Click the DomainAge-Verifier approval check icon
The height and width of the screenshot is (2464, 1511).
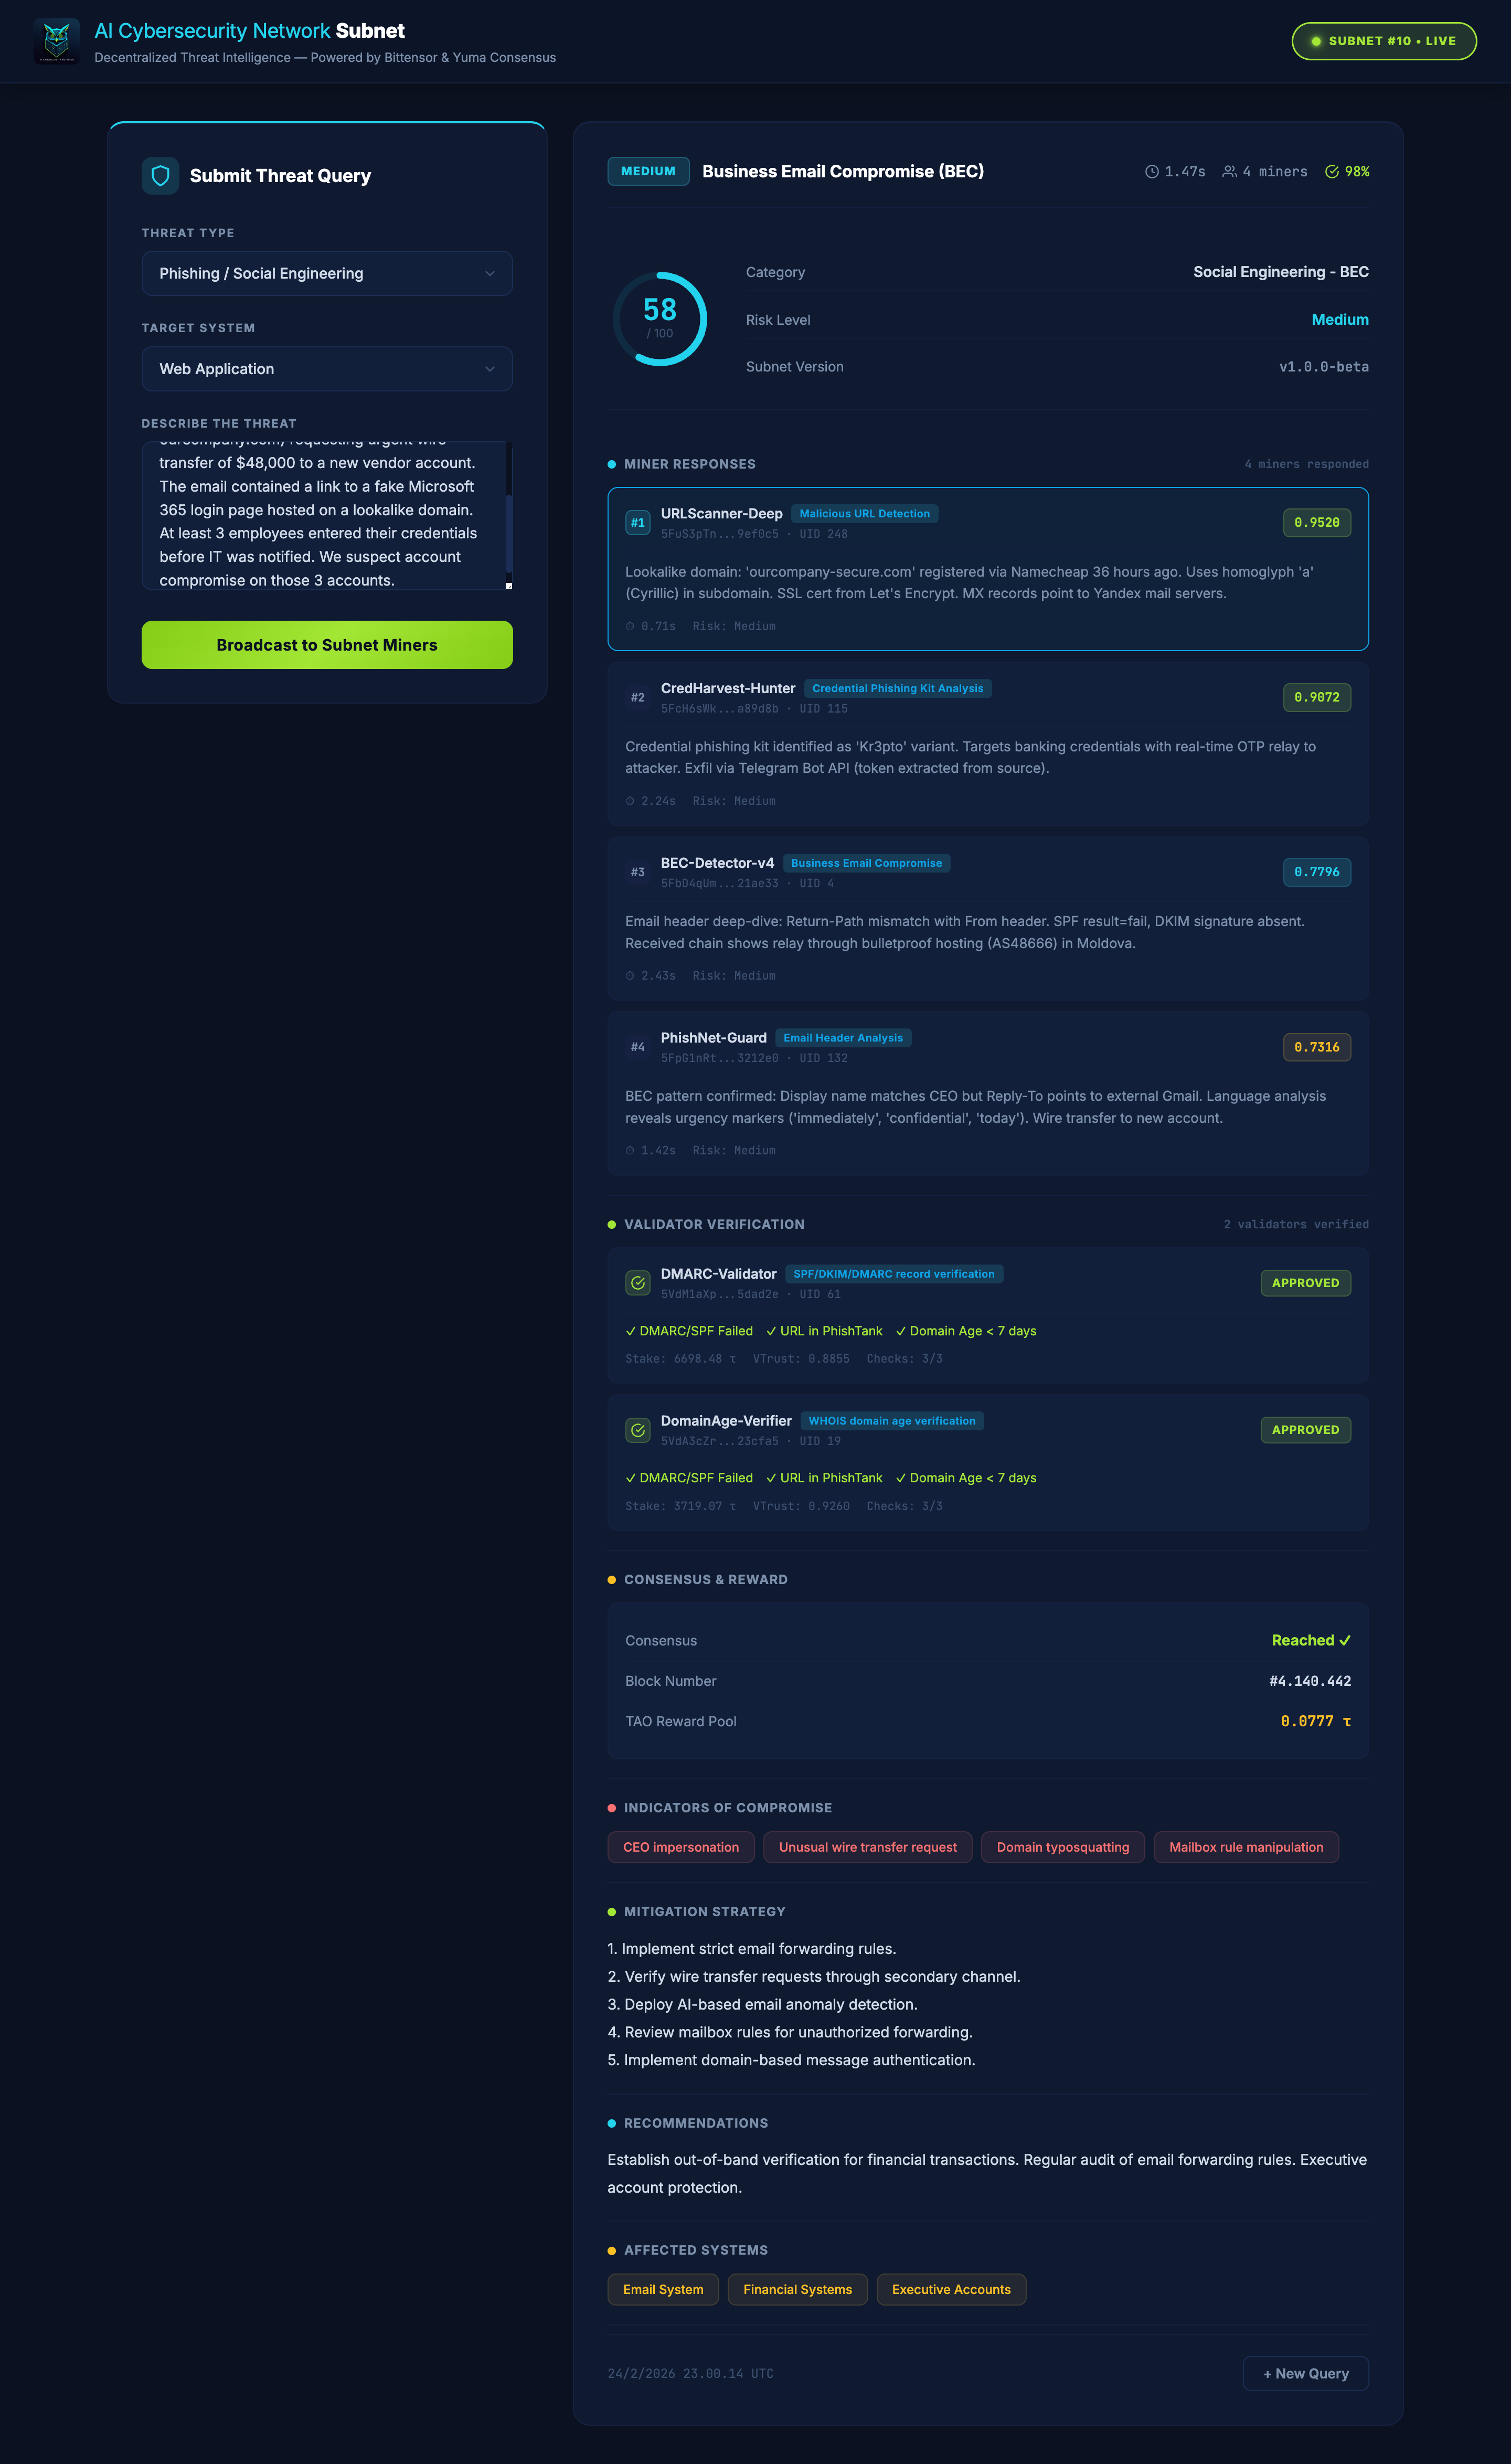pyautogui.click(x=638, y=1430)
